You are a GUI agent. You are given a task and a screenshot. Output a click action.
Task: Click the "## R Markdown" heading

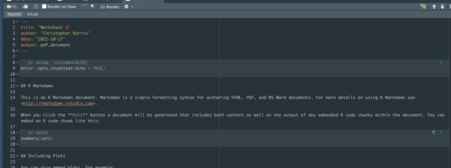coord(37,86)
